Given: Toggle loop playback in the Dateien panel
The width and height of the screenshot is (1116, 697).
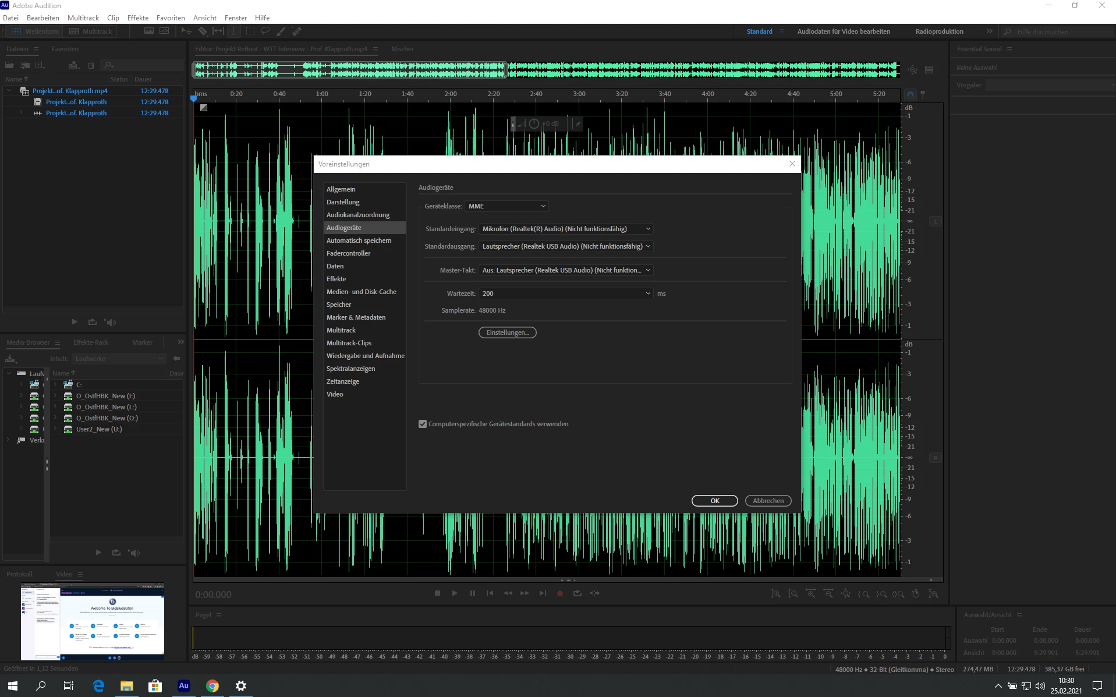Looking at the screenshot, I should tap(92, 322).
